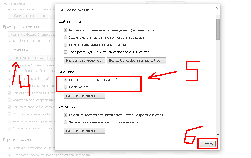Screen dimensions: 251x158
Task: Toggle 'Автоматически отправлять' checkbox below Запрашивать
Action: click(x=10, y=100)
